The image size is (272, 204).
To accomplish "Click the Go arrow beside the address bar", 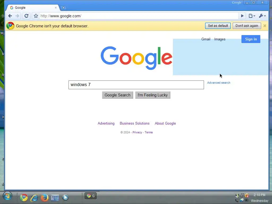I will click(x=242, y=16).
